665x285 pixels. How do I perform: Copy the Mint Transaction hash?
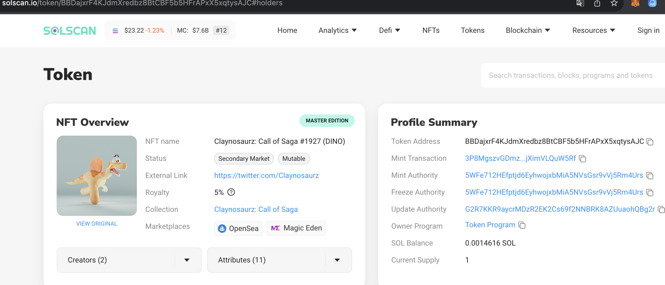click(582, 159)
